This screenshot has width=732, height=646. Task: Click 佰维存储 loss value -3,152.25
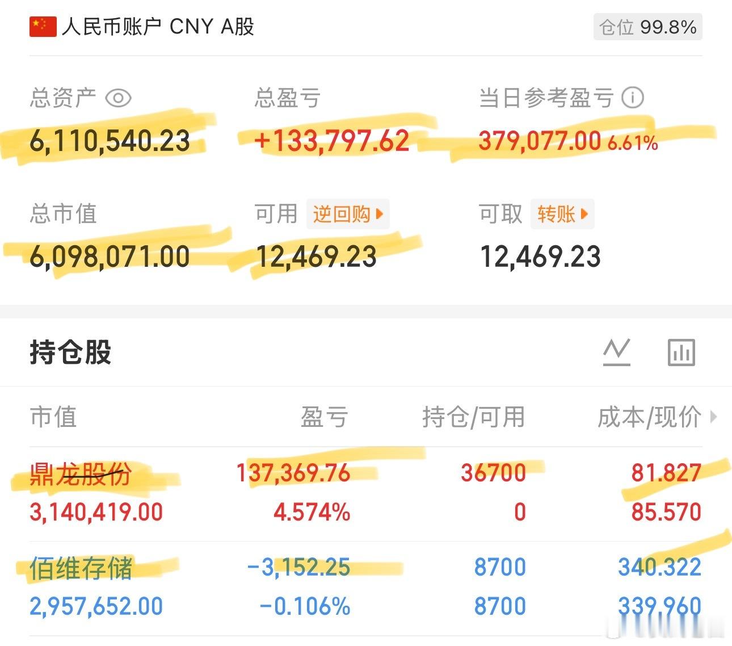pos(298,567)
